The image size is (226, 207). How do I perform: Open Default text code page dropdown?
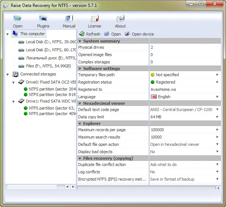pyautogui.click(x=217, y=110)
